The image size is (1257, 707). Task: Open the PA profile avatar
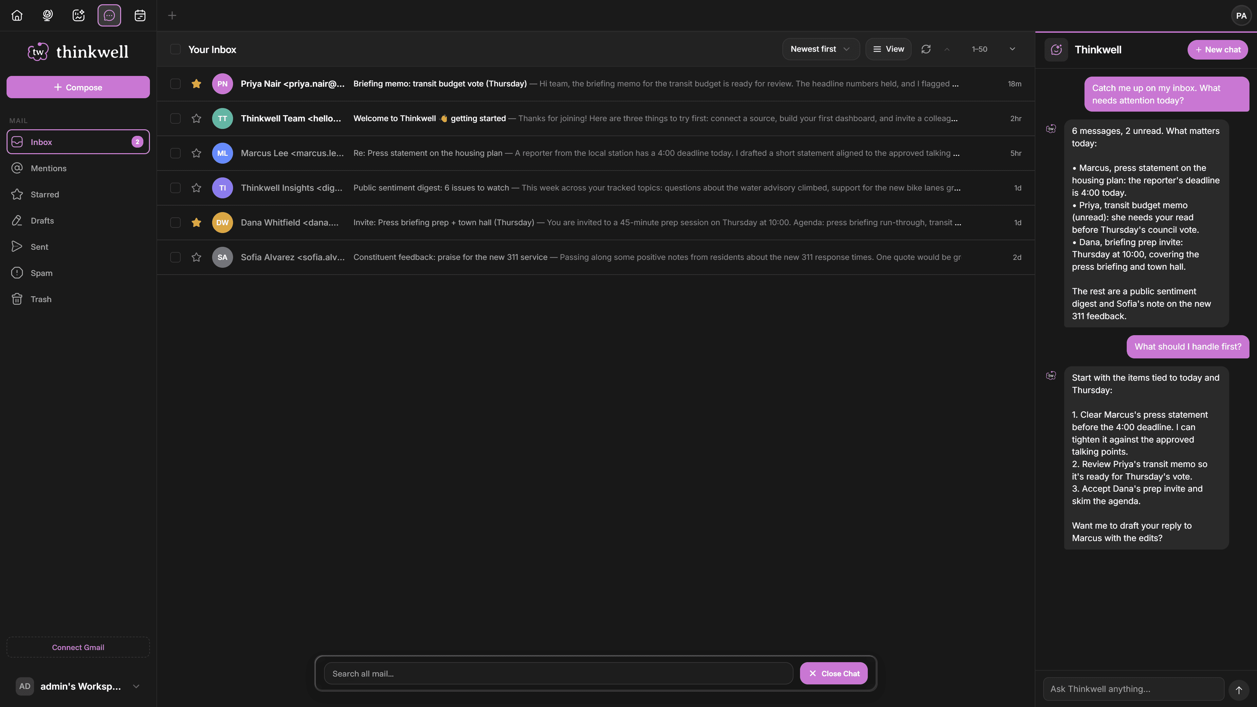1241,16
